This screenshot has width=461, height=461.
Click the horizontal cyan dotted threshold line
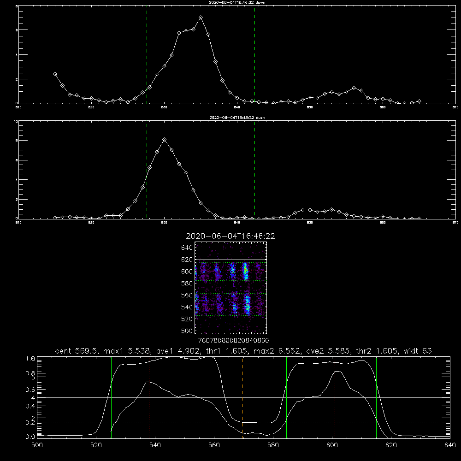243,422
